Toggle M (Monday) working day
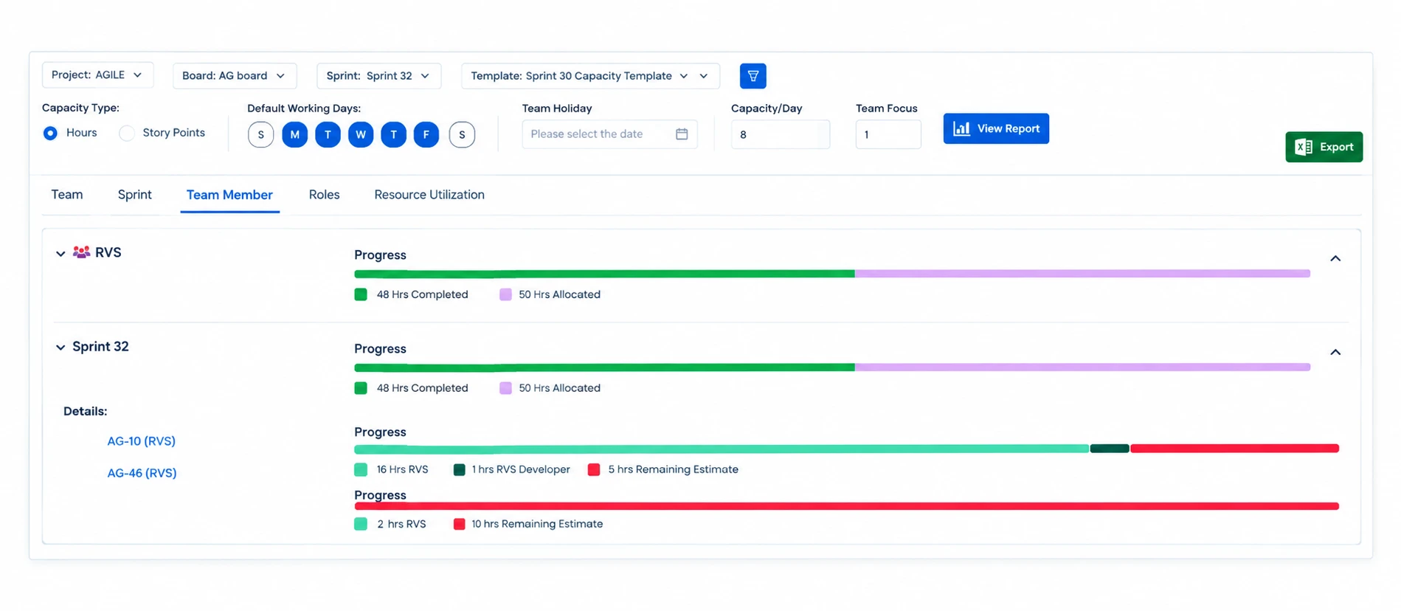1401x611 pixels. [294, 134]
